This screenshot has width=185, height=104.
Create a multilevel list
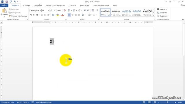click(x=79, y=10)
